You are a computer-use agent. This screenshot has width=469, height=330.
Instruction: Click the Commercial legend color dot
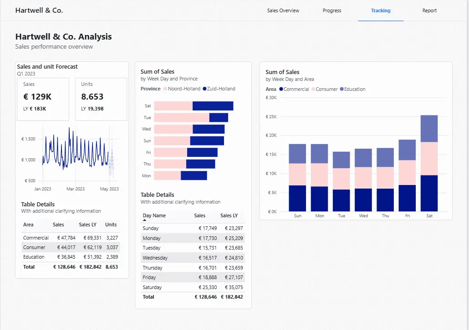281,89
